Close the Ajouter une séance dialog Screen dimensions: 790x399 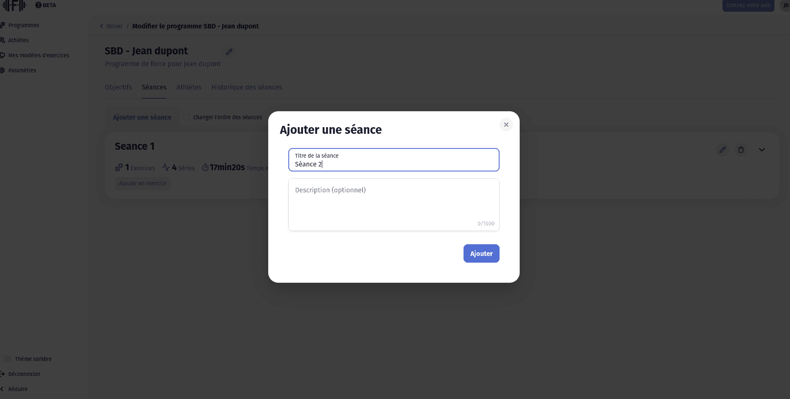(x=506, y=125)
